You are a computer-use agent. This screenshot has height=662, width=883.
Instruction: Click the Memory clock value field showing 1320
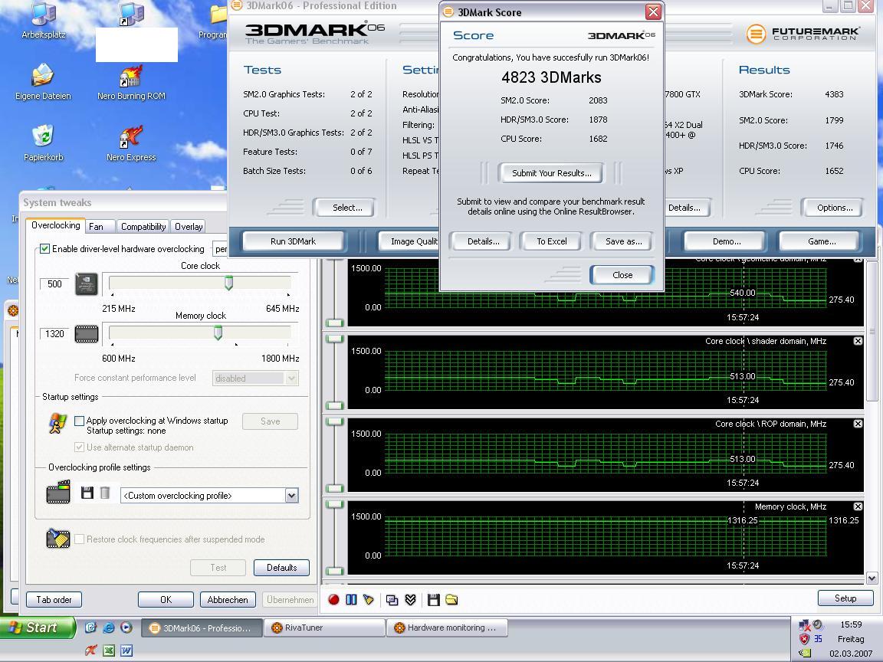click(54, 334)
